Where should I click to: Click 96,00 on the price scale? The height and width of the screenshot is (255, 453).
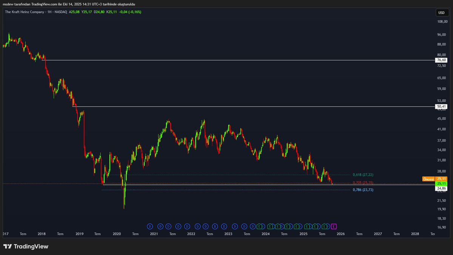coord(442,35)
